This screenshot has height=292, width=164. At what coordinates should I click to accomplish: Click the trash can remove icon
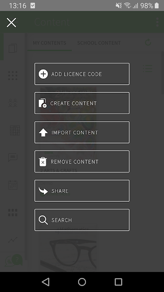point(43,162)
